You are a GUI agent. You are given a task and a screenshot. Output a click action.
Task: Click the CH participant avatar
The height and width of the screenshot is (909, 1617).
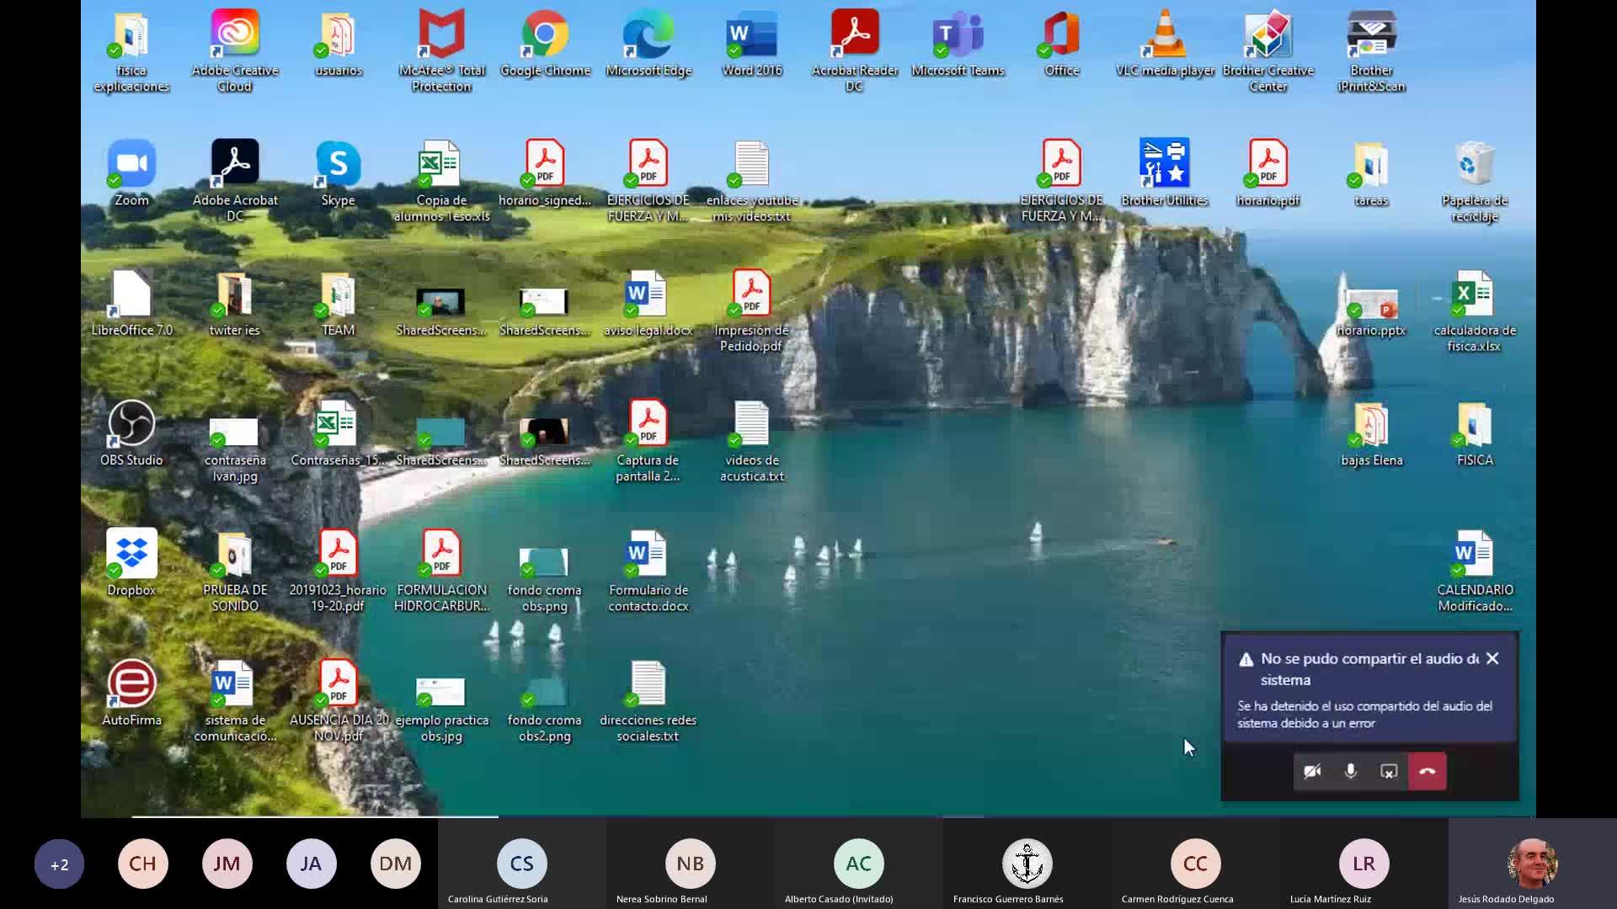click(x=142, y=864)
